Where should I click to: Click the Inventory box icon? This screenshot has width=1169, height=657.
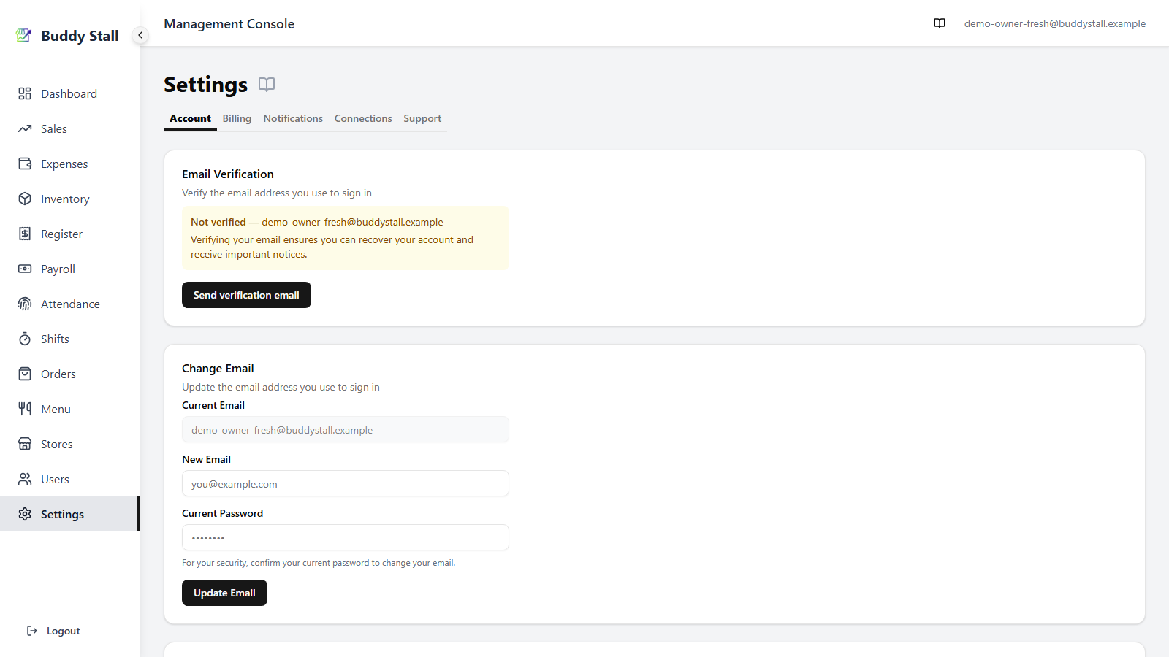(x=25, y=199)
